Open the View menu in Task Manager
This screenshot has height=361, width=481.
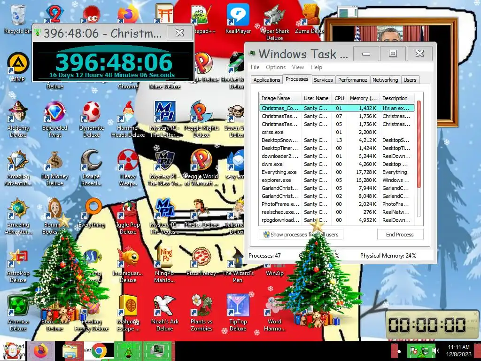[297, 67]
